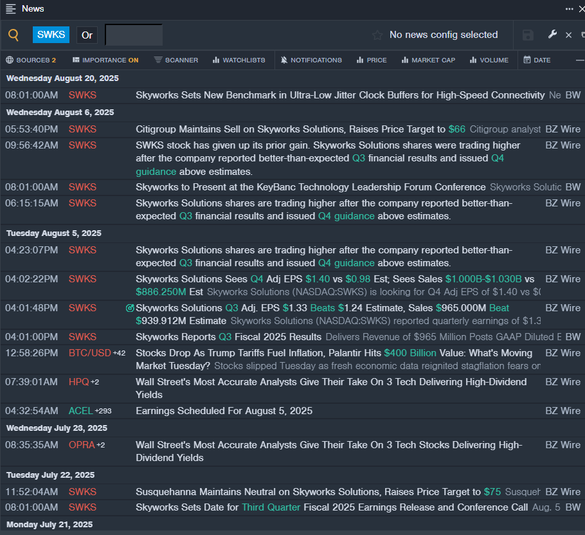This screenshot has width=585, height=535.
Task: Open the Susquehanna Maintains Neutral headline
Action: click(x=318, y=492)
